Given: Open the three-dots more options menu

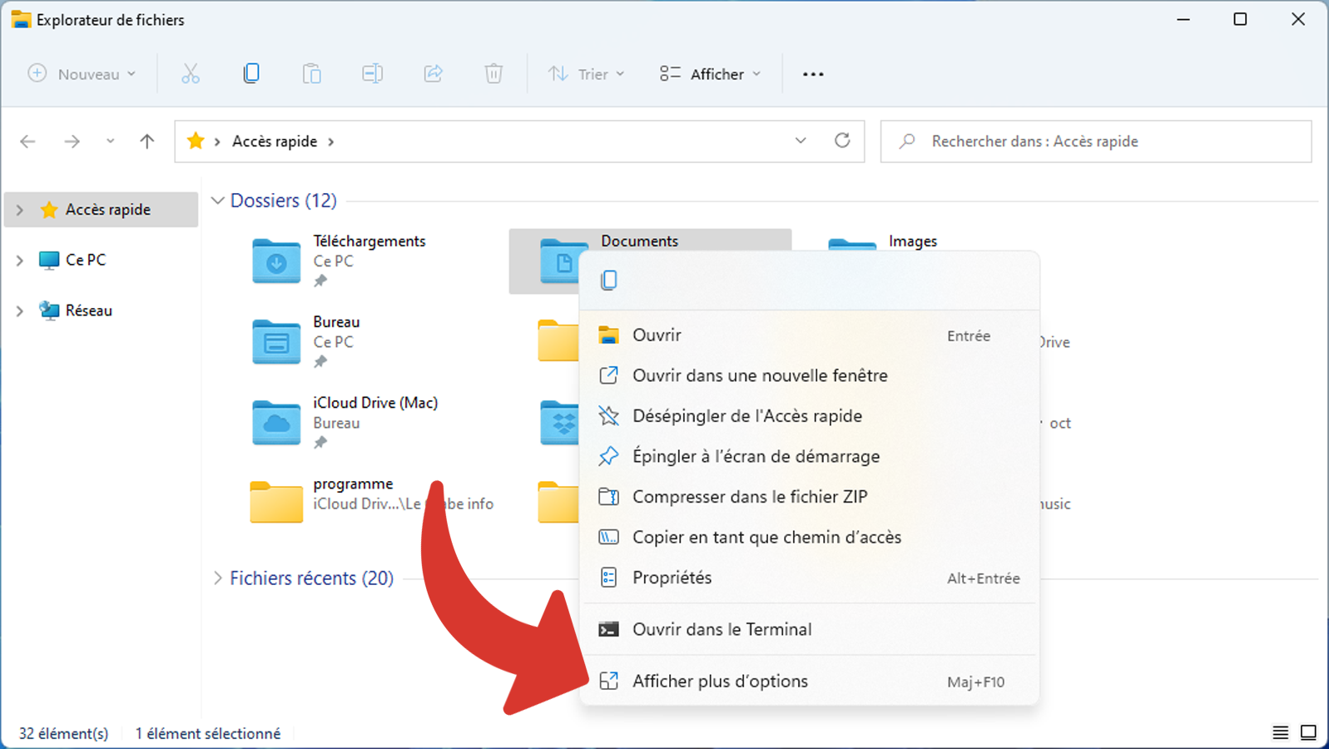Looking at the screenshot, I should [x=813, y=74].
